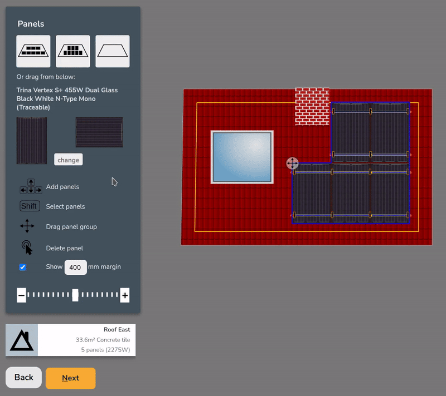Click the Delete panel cursor icon
This screenshot has height=396, width=446.
coord(27,247)
